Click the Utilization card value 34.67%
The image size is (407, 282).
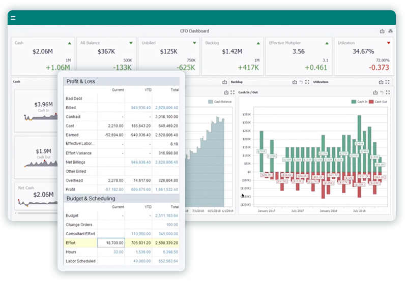(x=363, y=51)
